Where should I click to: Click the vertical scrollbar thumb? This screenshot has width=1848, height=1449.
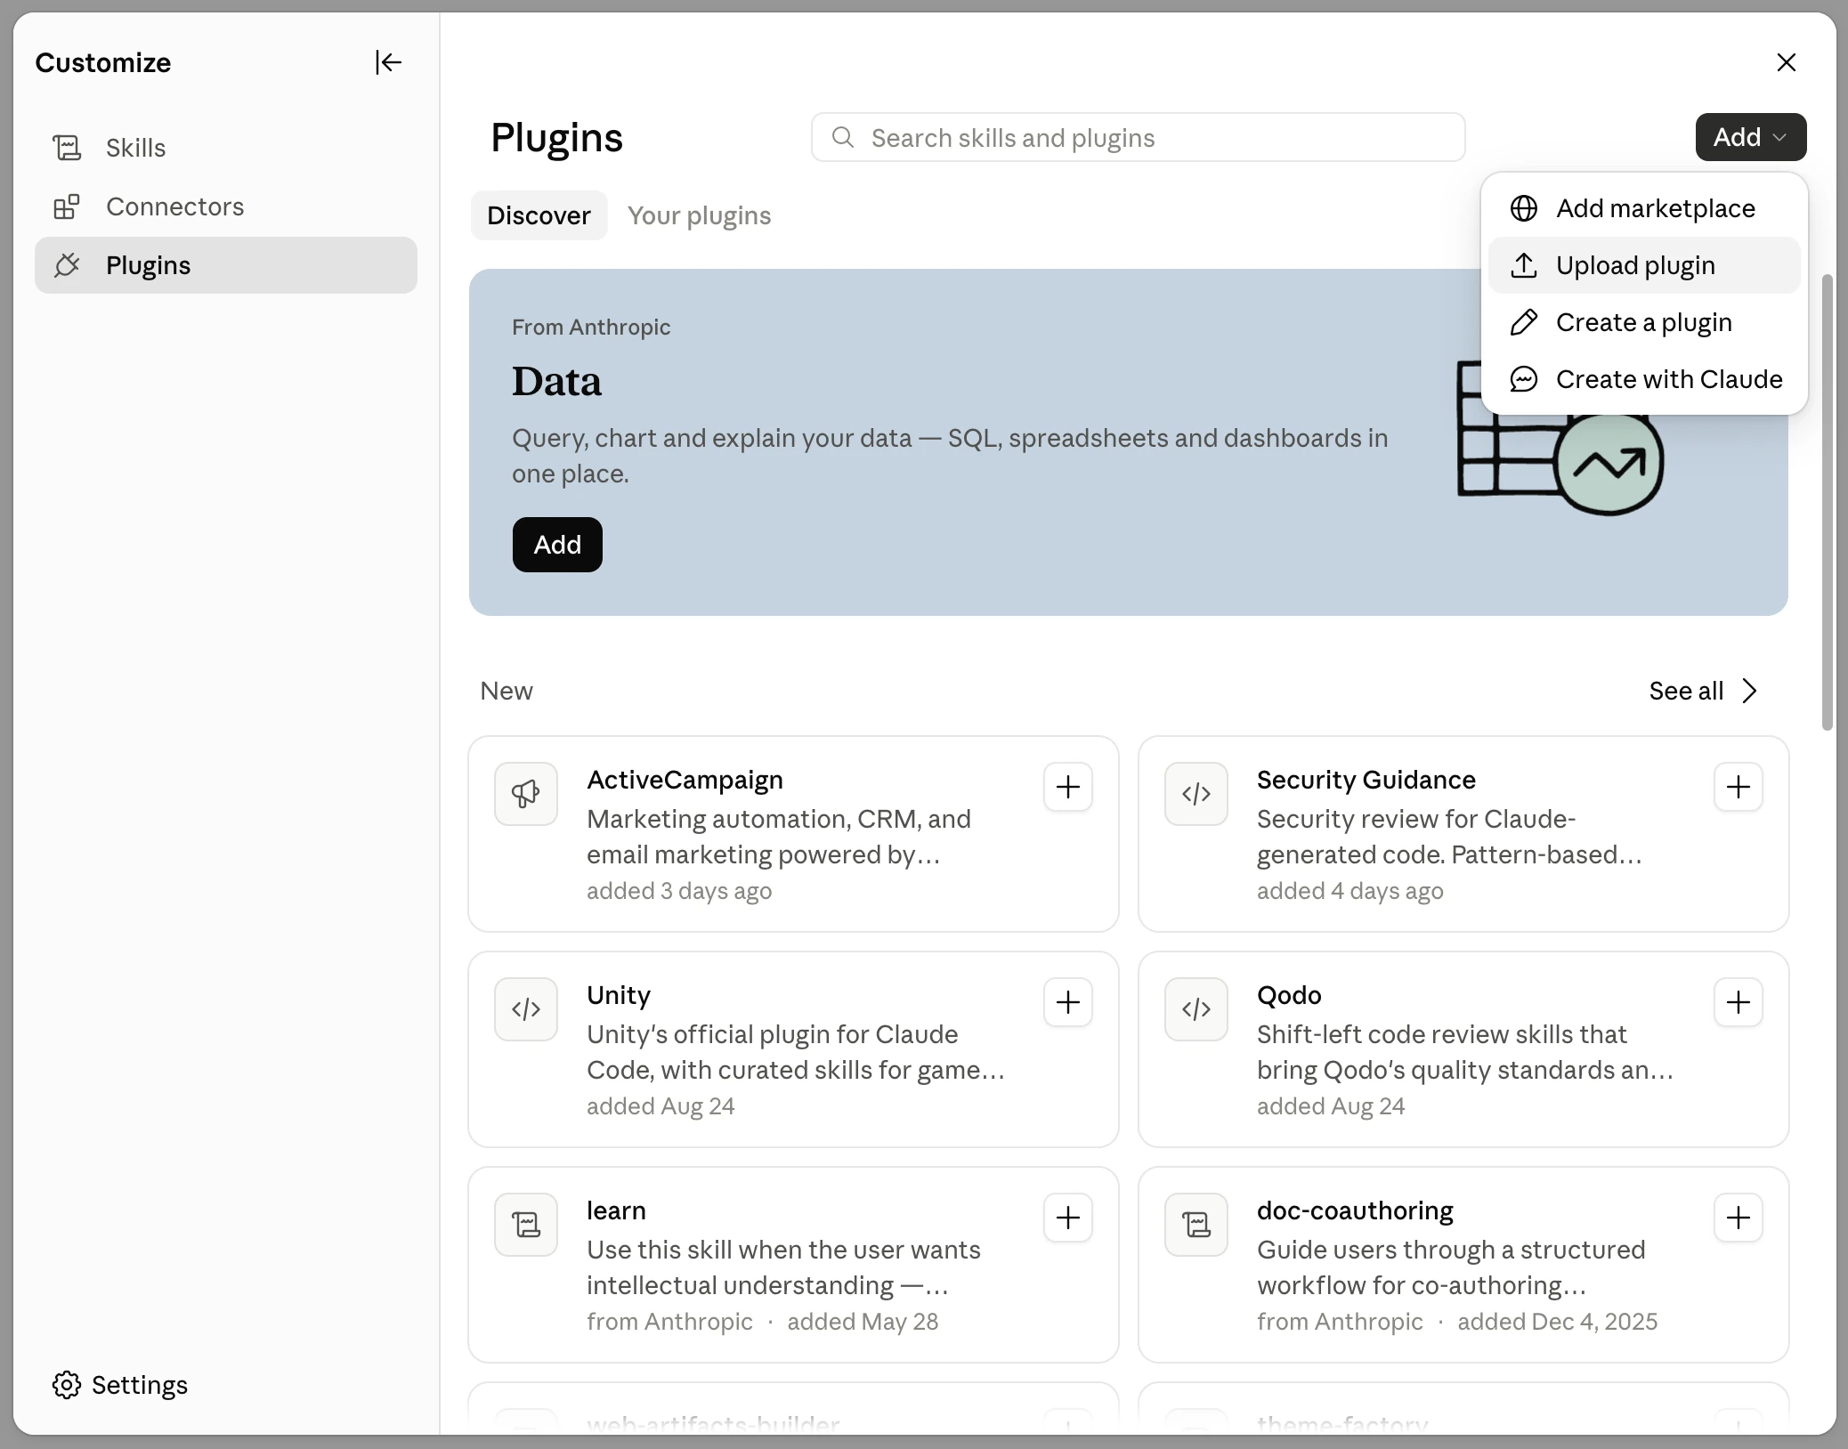pos(1827,502)
